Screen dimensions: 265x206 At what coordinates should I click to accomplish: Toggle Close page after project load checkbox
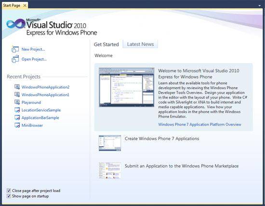tap(9, 191)
